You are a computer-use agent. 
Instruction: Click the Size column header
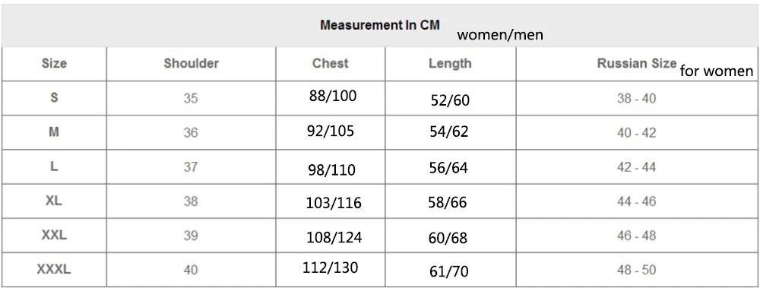tap(54, 64)
